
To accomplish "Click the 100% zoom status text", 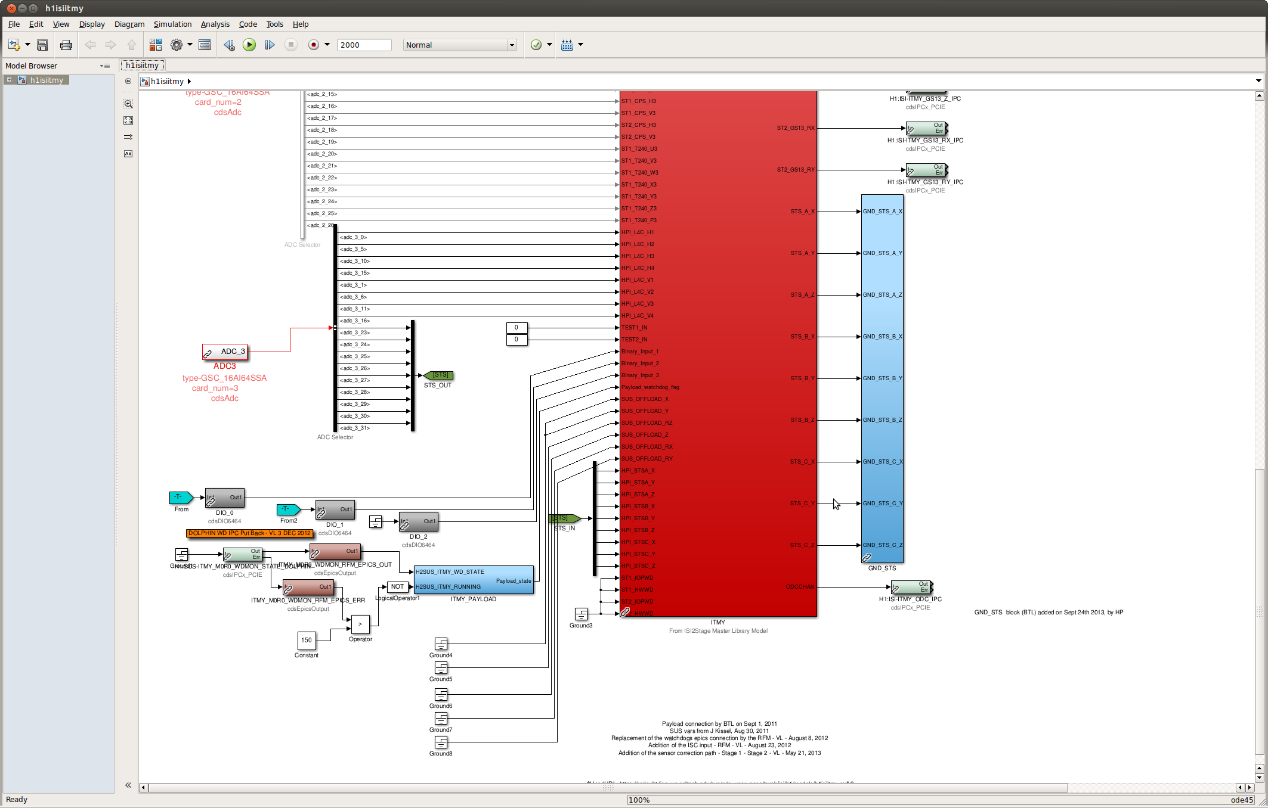I will tap(639, 800).
